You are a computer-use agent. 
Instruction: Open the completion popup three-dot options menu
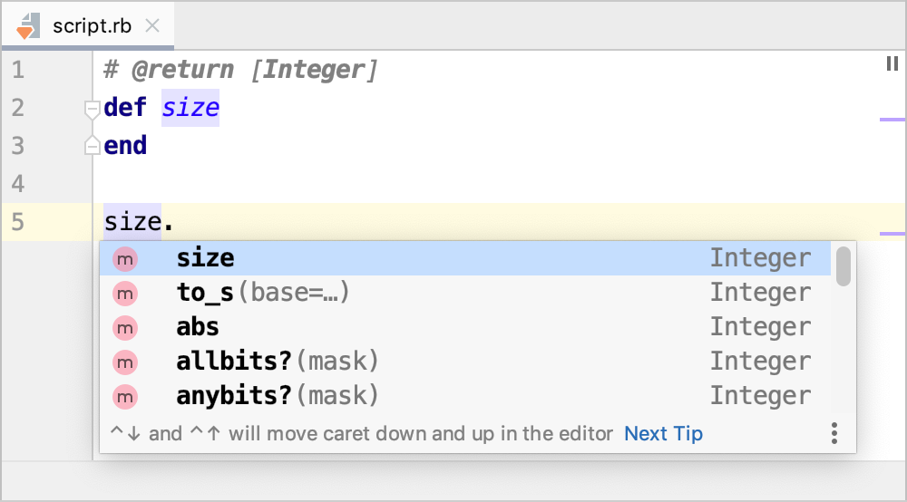pos(834,434)
